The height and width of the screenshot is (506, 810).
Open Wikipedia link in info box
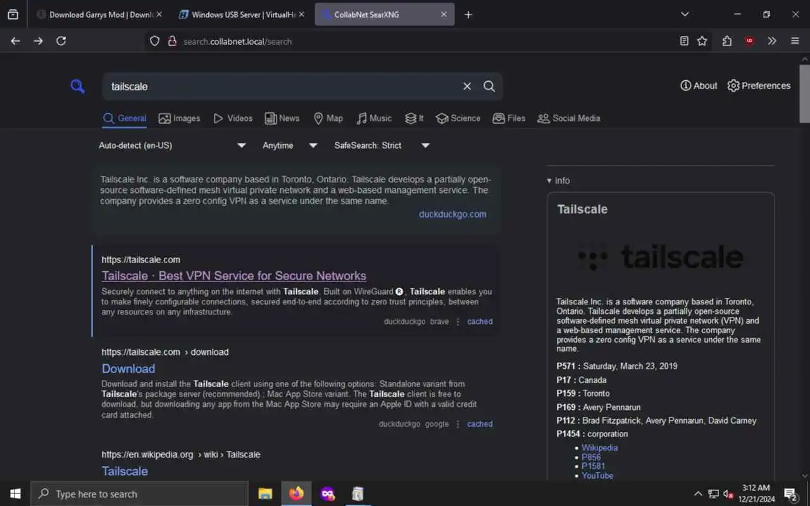tap(599, 448)
